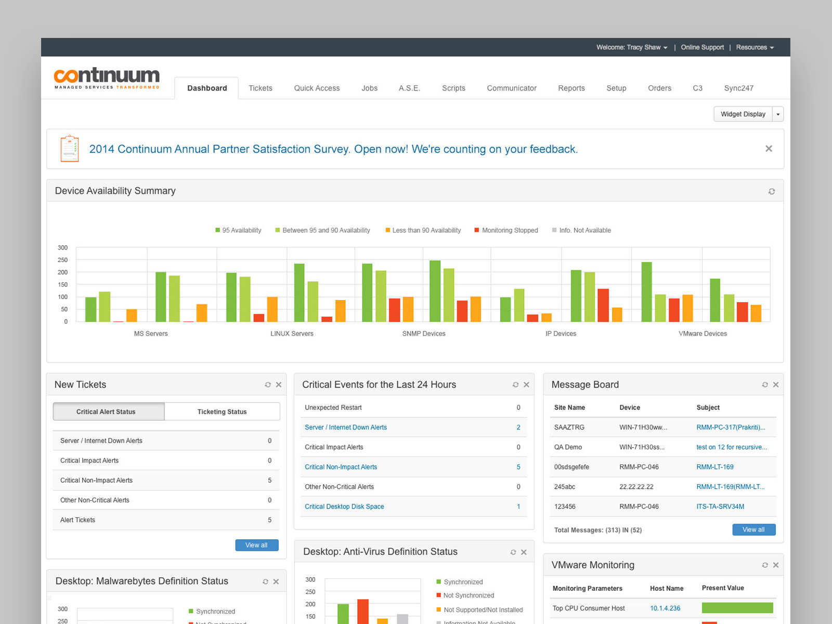Refresh the Malwarebytes Definition Status widget

265,581
